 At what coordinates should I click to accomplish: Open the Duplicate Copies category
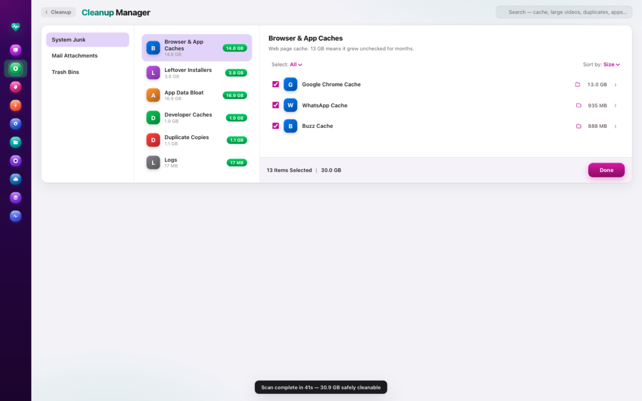click(x=197, y=140)
